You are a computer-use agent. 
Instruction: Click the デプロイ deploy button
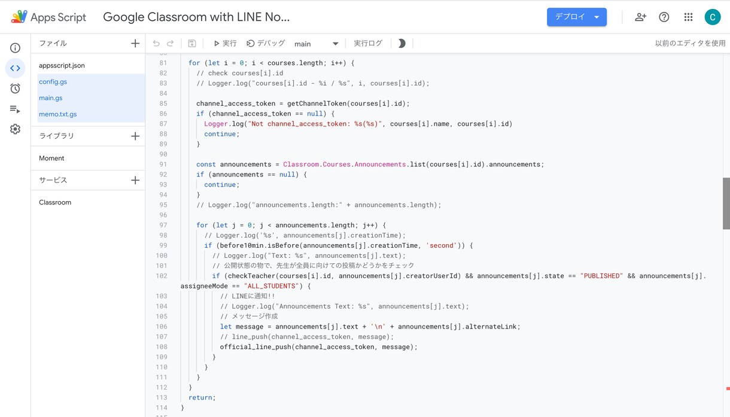click(x=577, y=17)
